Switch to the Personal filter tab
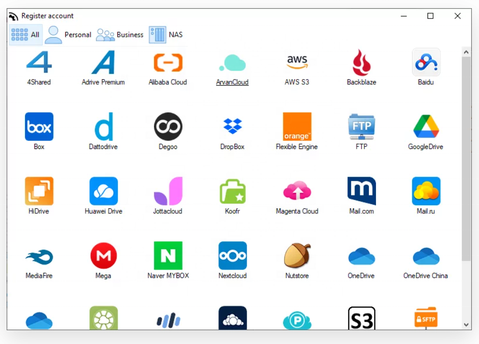This screenshot has width=479, height=344. (68, 35)
